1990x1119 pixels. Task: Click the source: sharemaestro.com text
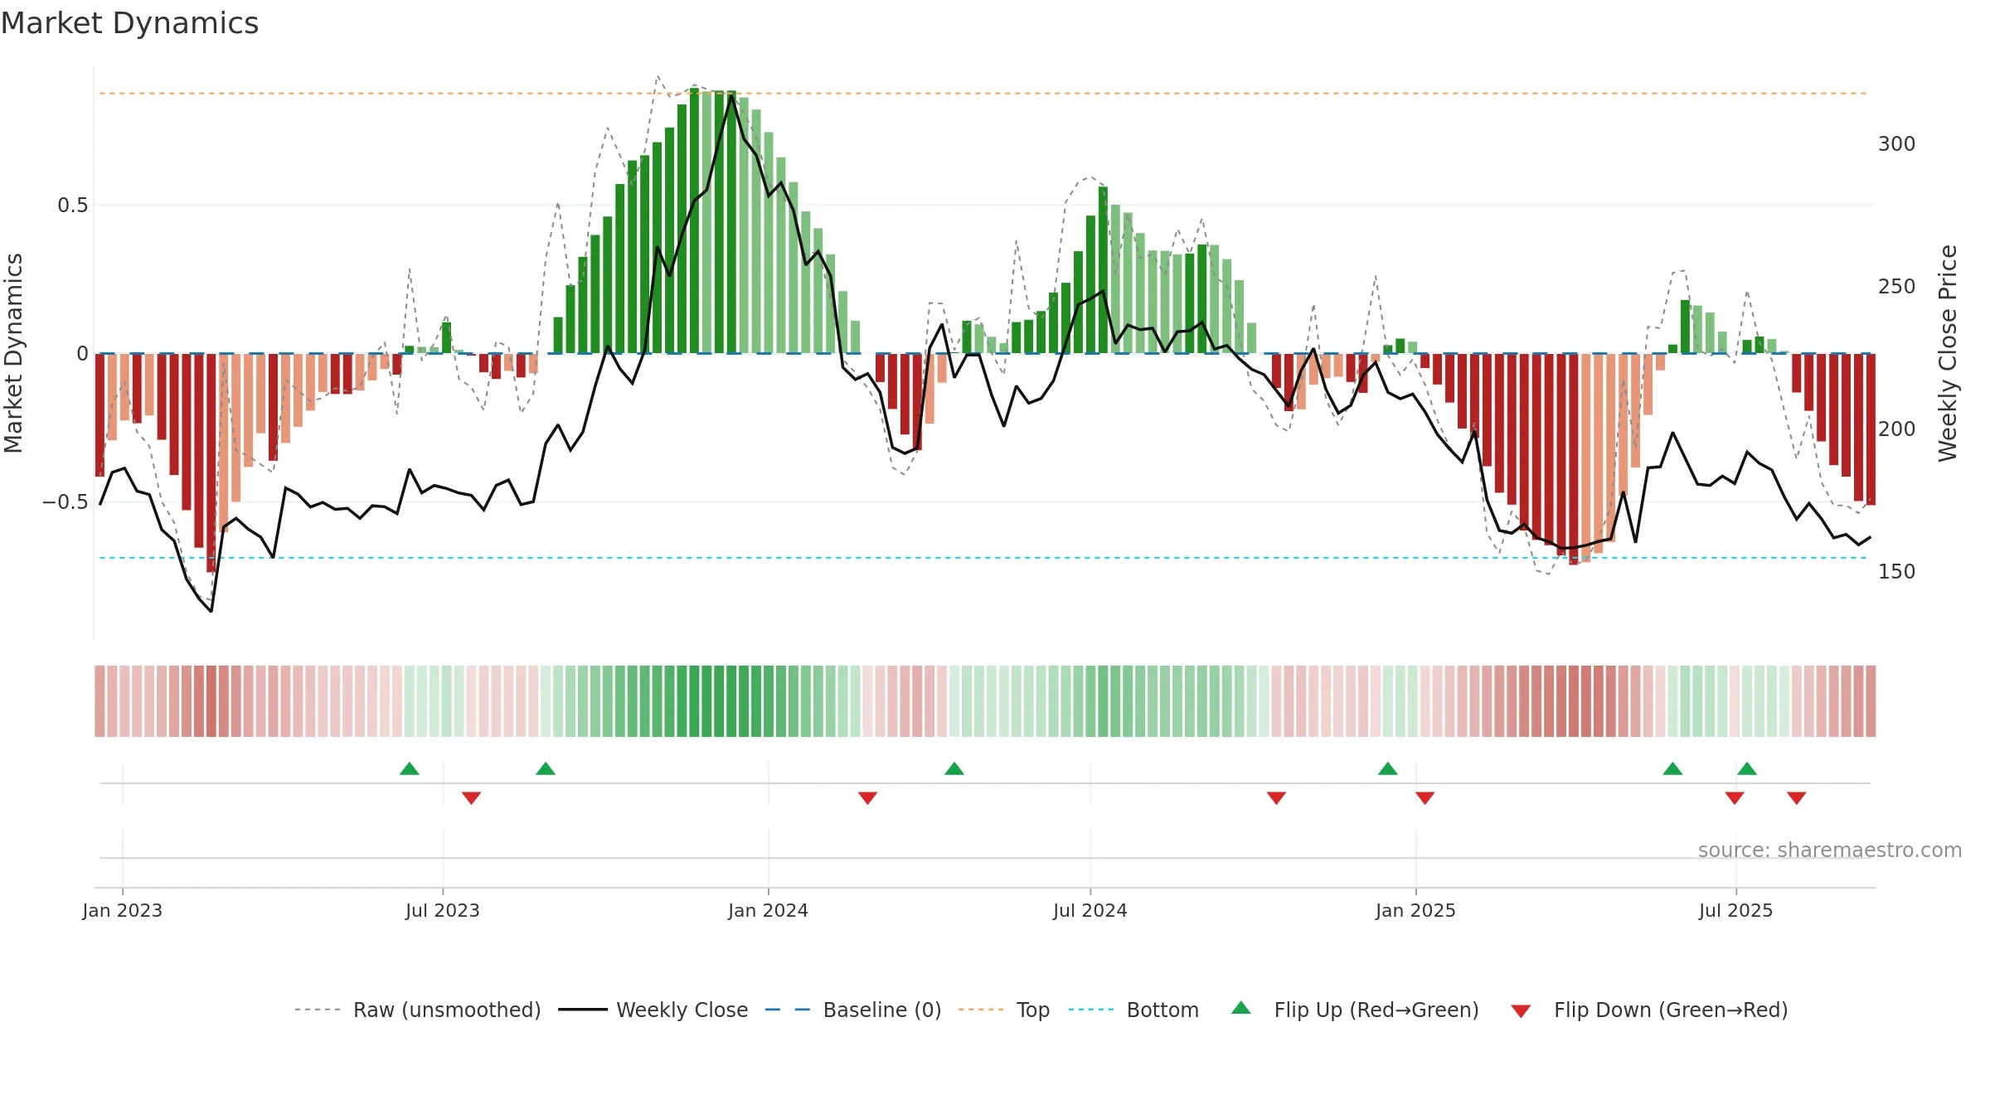coord(1830,850)
